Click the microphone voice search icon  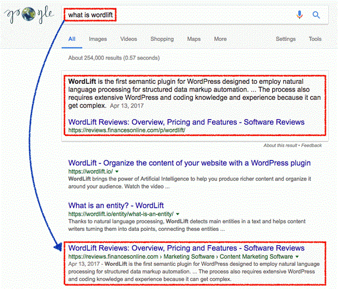click(x=300, y=15)
